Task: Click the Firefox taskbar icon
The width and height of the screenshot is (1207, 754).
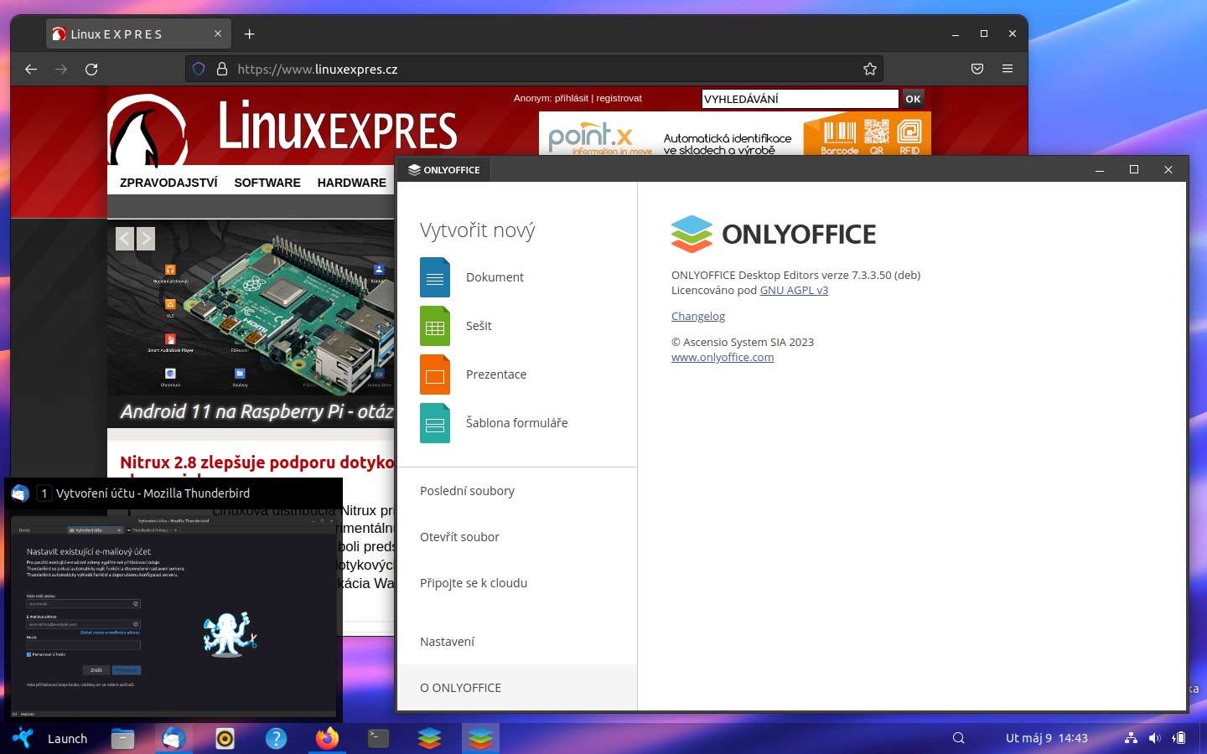Action: click(x=327, y=738)
